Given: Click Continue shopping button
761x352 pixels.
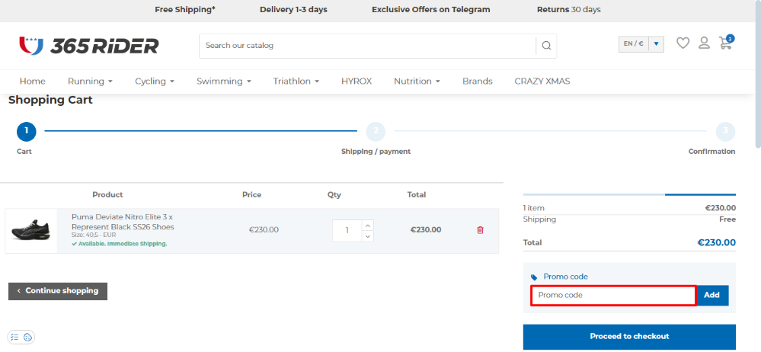Looking at the screenshot, I should [x=58, y=291].
